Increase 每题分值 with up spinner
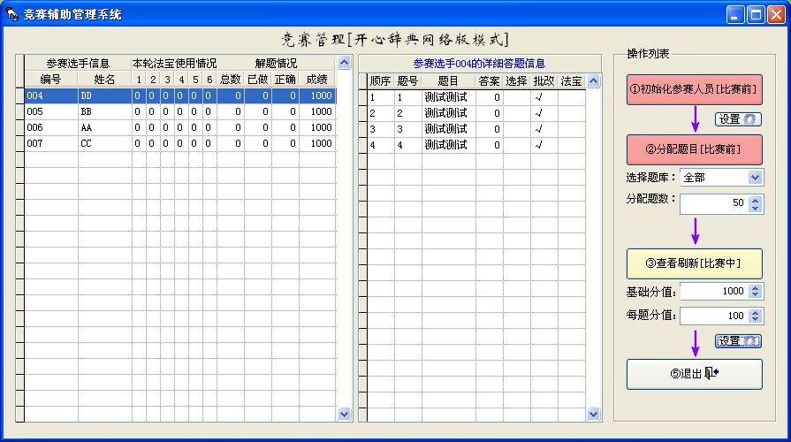 tap(755, 313)
